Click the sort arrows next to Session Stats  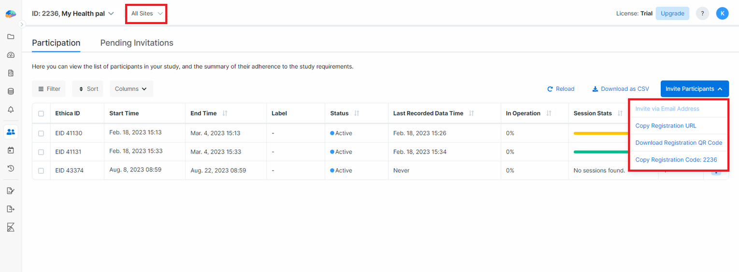tap(620, 114)
